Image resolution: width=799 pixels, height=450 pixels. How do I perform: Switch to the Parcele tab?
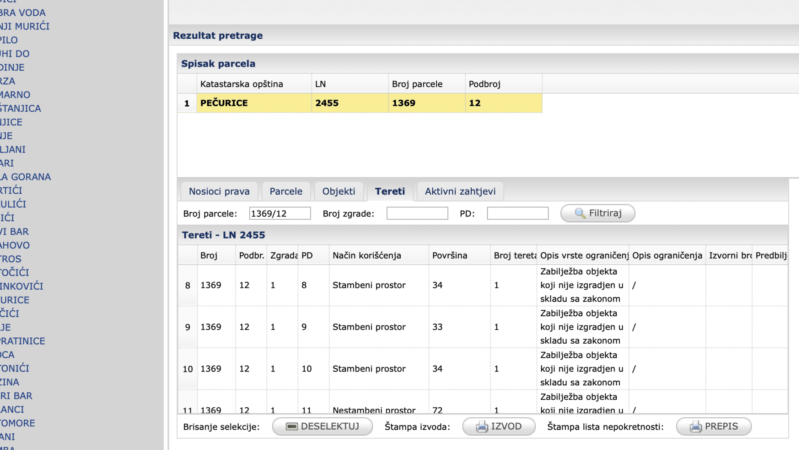(286, 191)
